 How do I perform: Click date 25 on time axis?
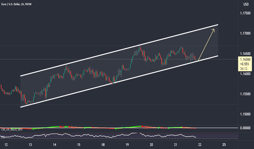pos(224,145)
